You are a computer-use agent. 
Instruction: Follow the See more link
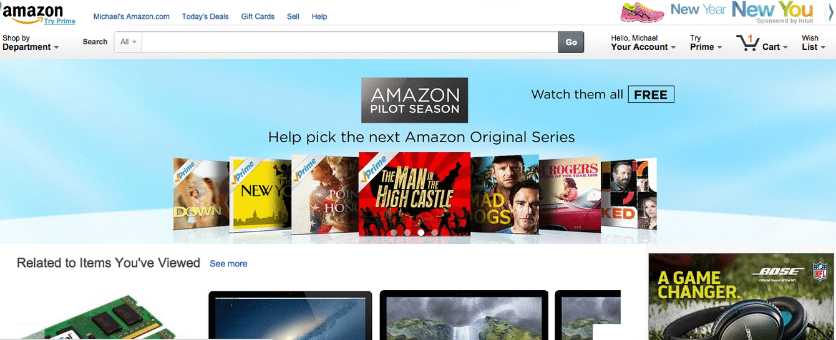pyautogui.click(x=228, y=264)
